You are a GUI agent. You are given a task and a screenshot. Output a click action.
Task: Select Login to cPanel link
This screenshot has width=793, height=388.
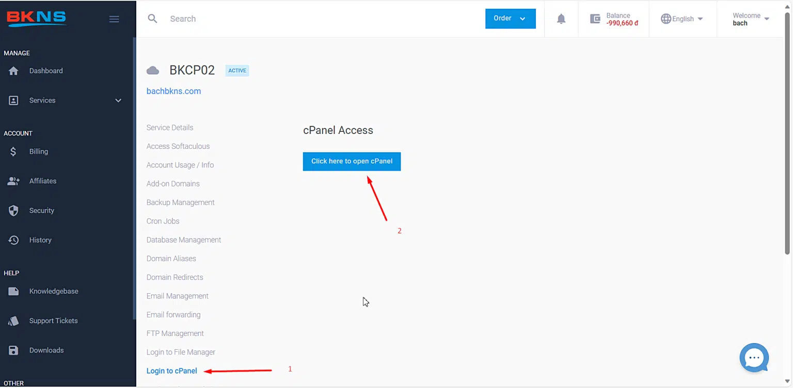point(172,371)
